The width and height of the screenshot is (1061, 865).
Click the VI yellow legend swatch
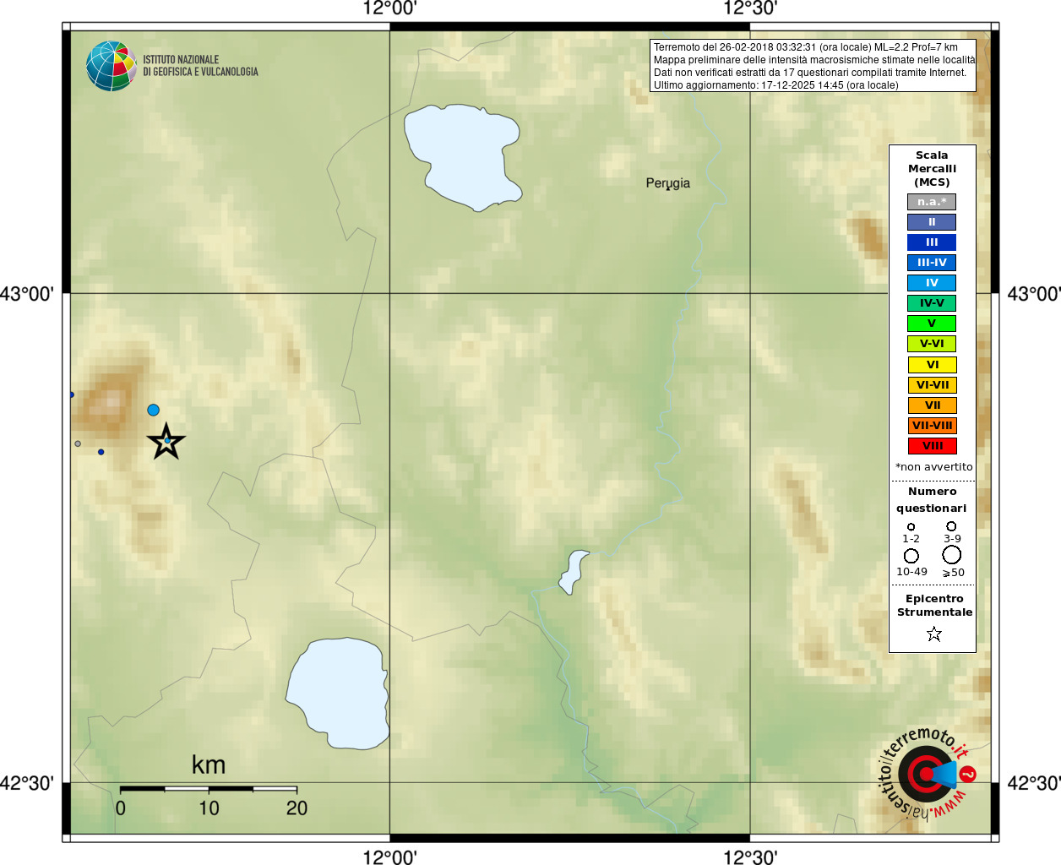click(932, 365)
